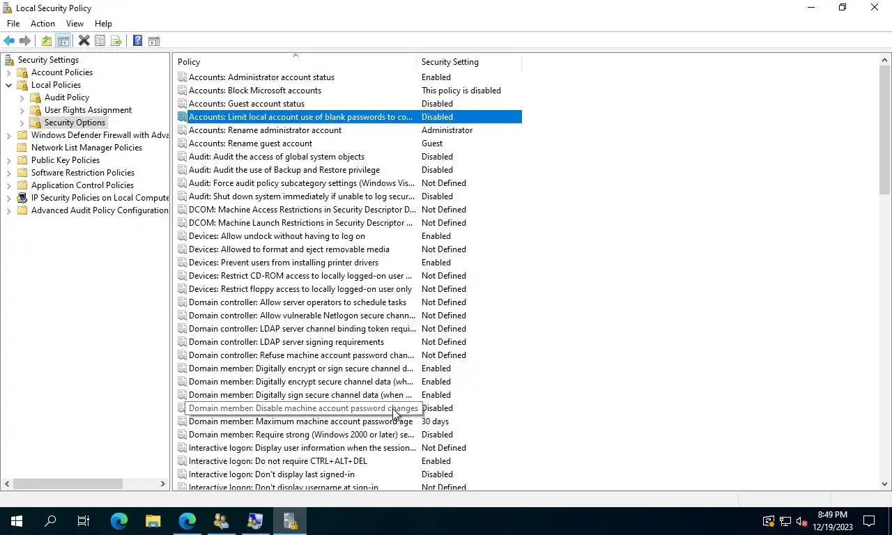The image size is (892, 535).
Task: Open Properties via the toolbar icon
Action: pos(100,41)
